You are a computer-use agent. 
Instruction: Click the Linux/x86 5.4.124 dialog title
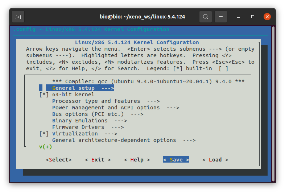[137, 42]
